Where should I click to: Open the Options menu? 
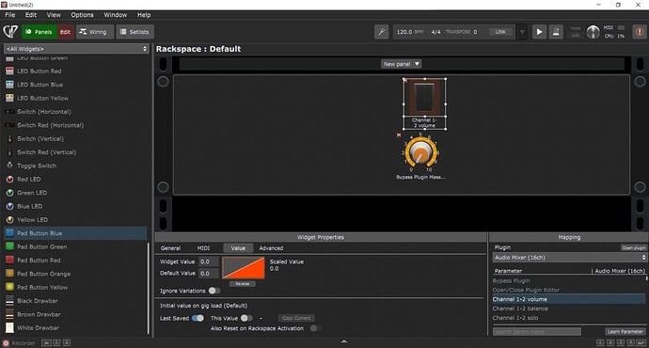[x=82, y=15]
